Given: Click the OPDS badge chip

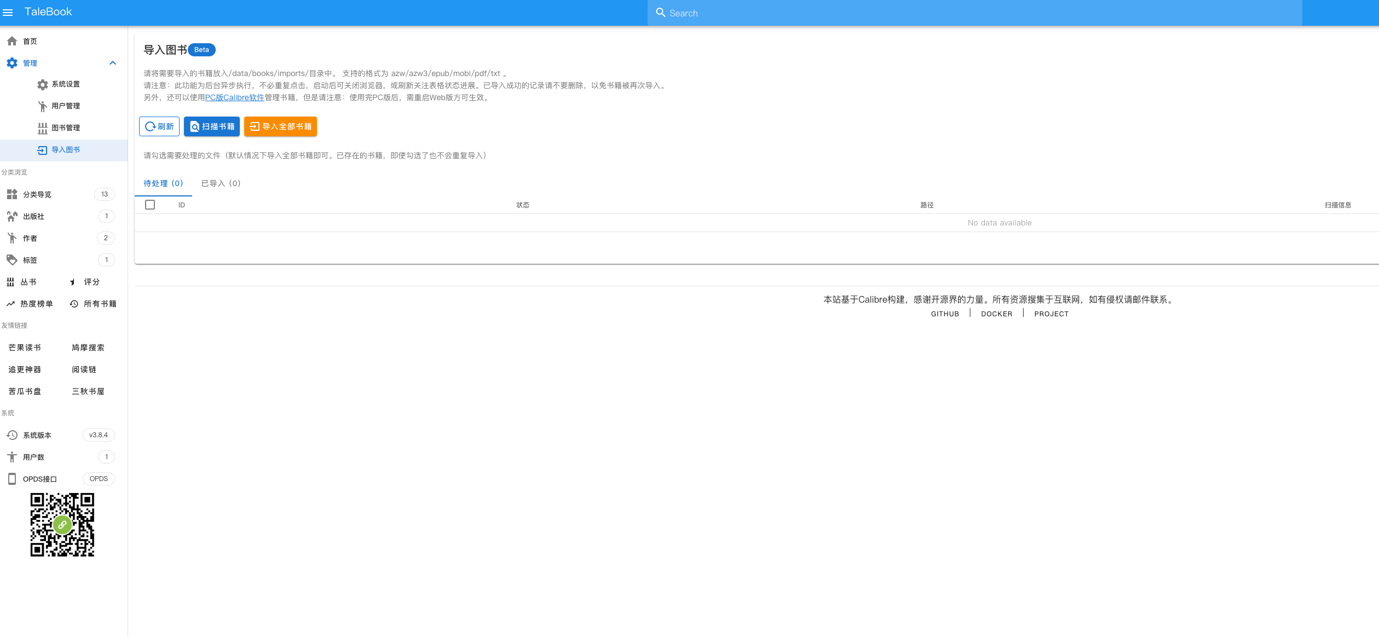Looking at the screenshot, I should [99, 479].
